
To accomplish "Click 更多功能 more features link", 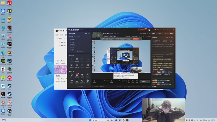I will tap(80, 86).
